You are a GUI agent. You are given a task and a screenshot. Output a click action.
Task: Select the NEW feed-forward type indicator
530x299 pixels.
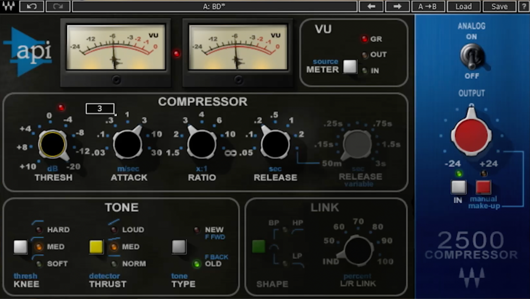click(x=197, y=230)
